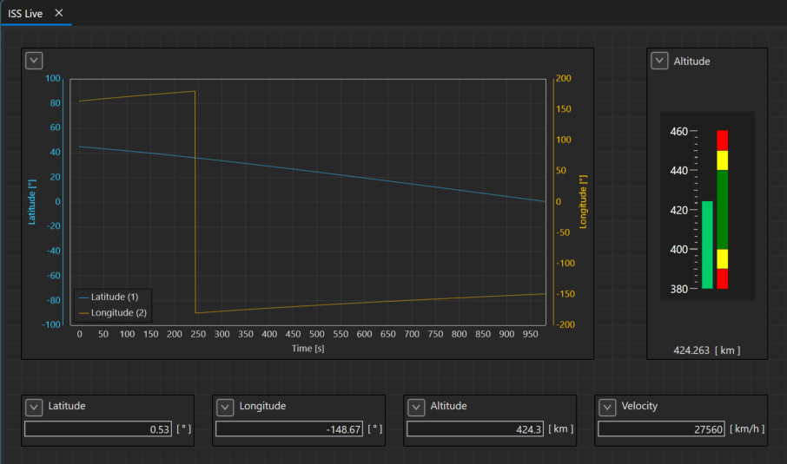This screenshot has height=464, width=787.
Task: Click the 250 tick on time axis
Action: tap(198, 334)
